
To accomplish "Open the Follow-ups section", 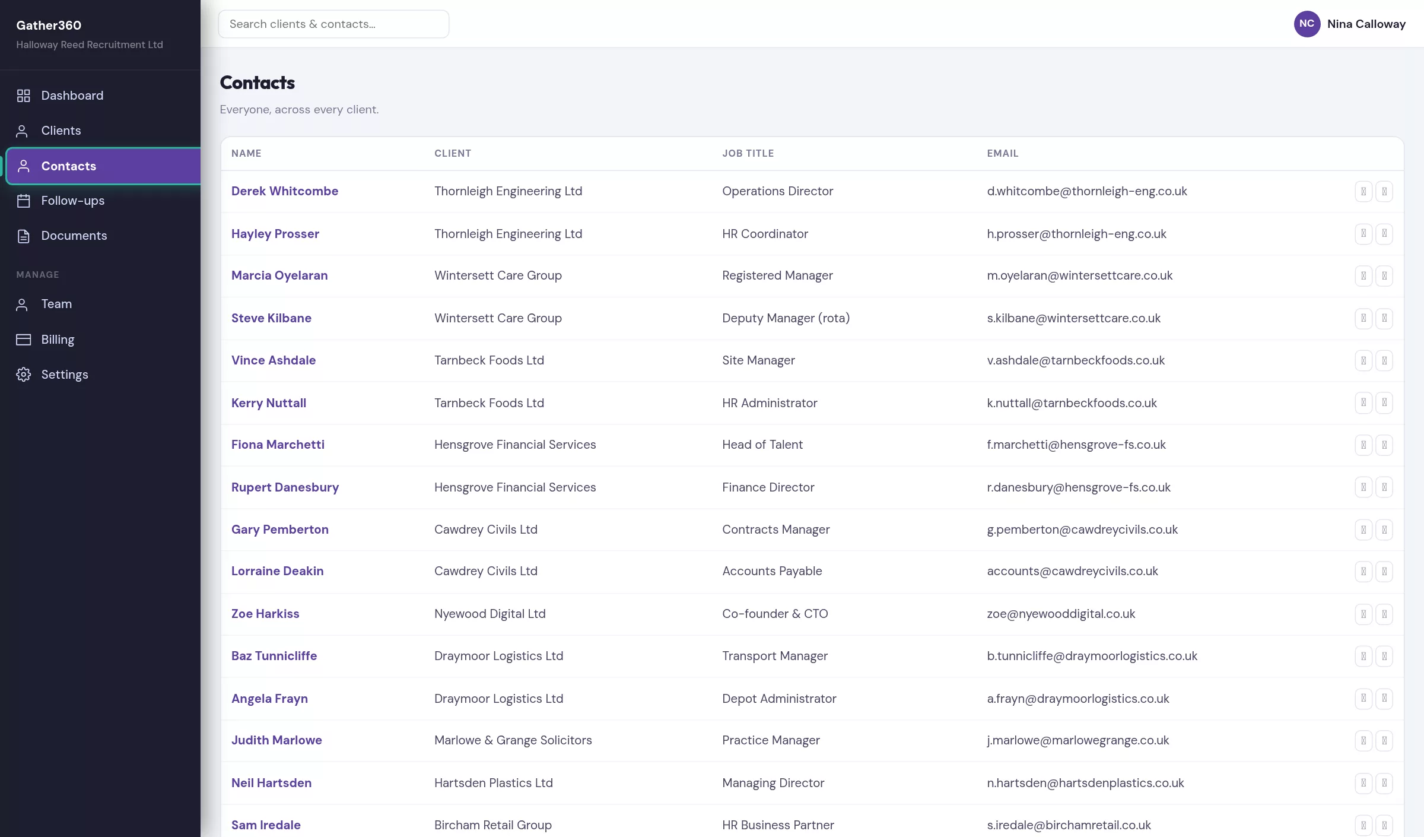I will [104, 201].
